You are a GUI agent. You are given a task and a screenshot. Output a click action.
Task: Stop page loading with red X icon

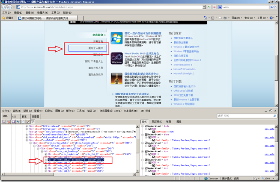(214, 7)
